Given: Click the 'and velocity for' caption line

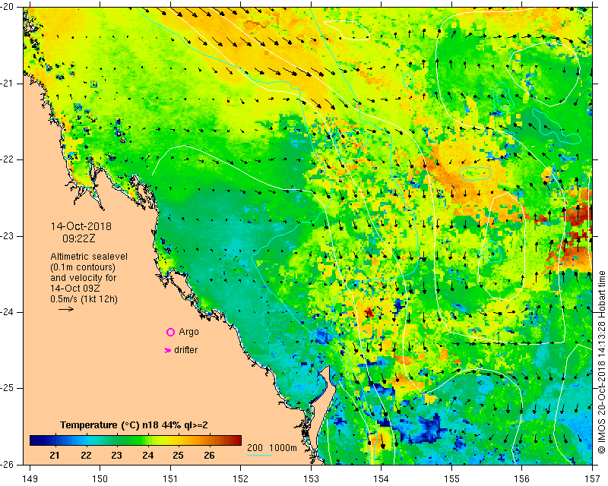Looking at the screenshot, I should coord(84,278).
